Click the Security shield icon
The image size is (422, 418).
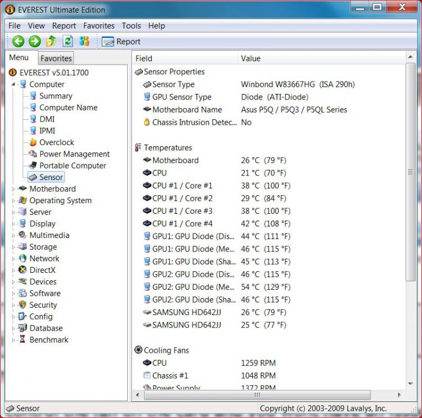tap(23, 304)
